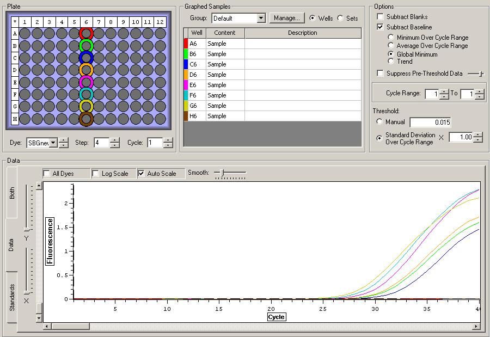This screenshot has height=337, width=490.
Task: Select plate row header H
Action: click(15, 119)
